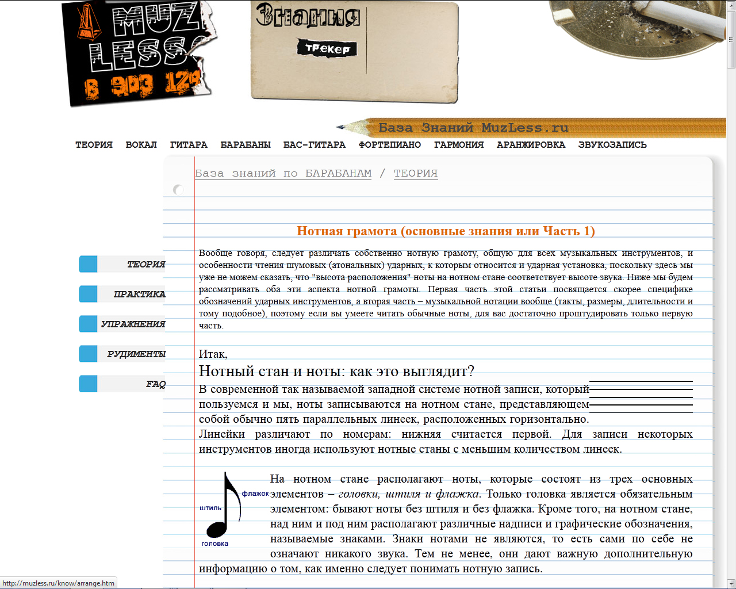Select ФОРТЕПИАНО from the navigation bar
Image resolution: width=736 pixels, height=589 pixels.
390,145
